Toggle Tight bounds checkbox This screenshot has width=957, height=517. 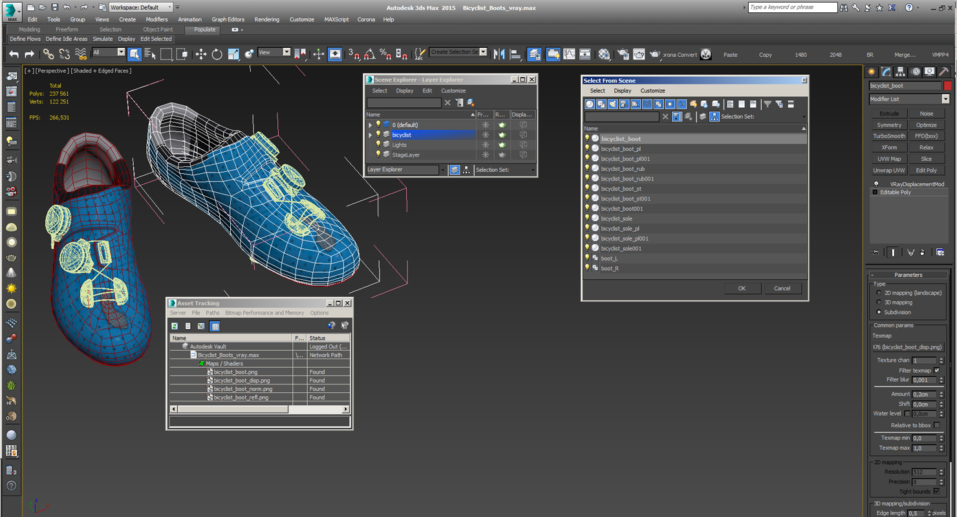pos(936,492)
